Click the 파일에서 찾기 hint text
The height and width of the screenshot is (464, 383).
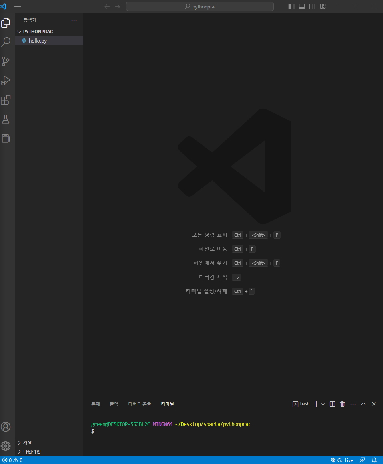coord(210,263)
